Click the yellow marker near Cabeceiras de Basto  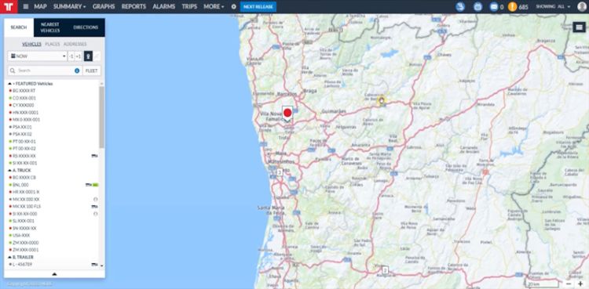pyautogui.click(x=382, y=100)
